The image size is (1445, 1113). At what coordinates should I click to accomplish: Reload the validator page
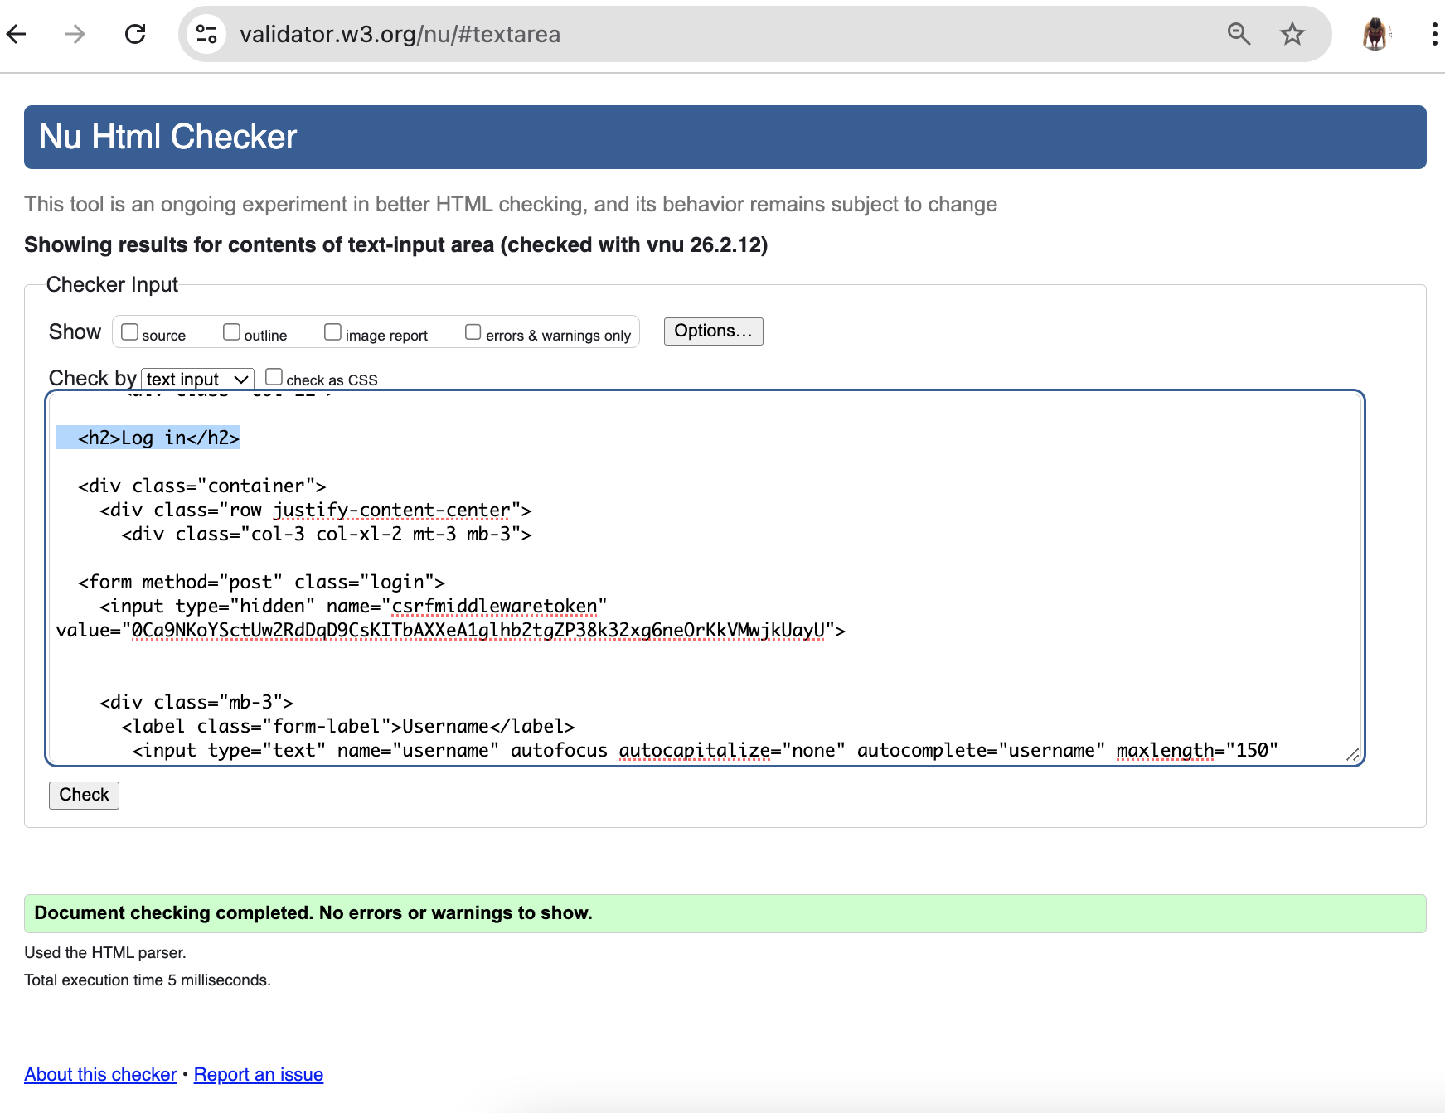(135, 34)
